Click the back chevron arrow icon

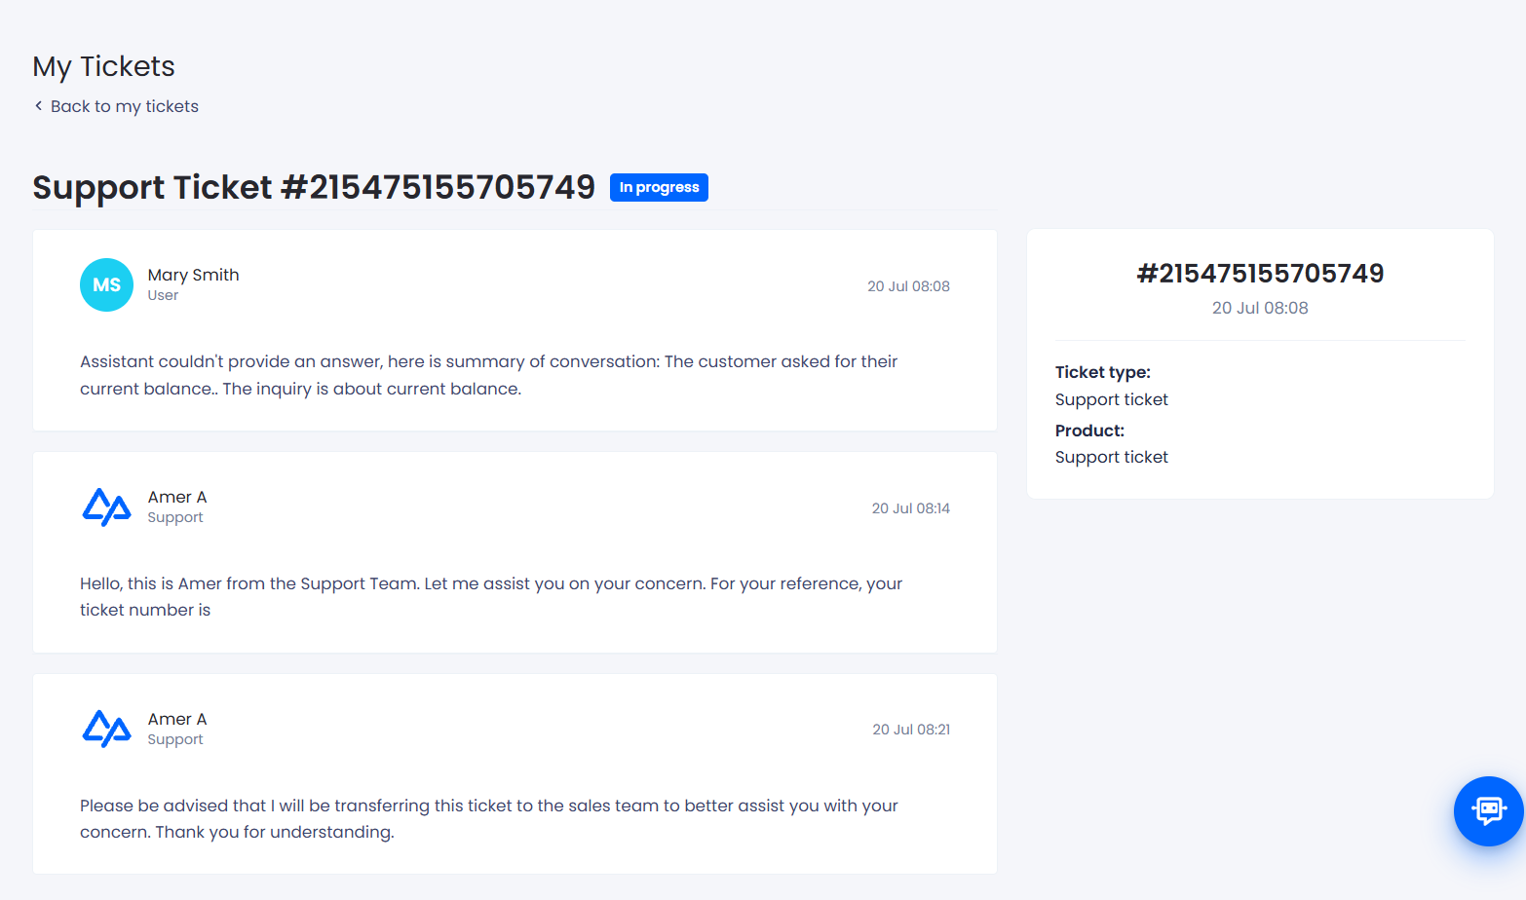point(38,106)
